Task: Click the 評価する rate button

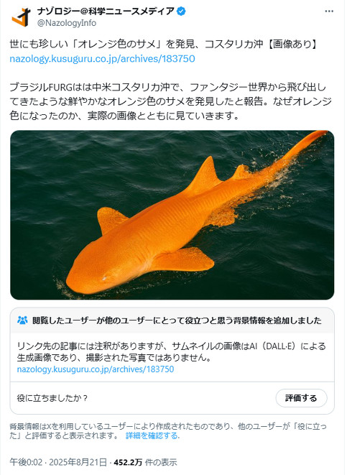Action: [x=301, y=398]
